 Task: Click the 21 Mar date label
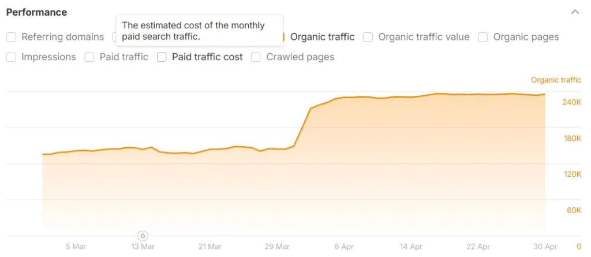(x=210, y=247)
